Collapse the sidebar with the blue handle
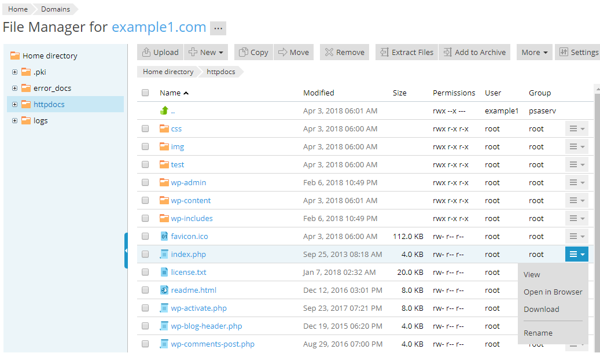The height and width of the screenshot is (353, 600). [126, 251]
